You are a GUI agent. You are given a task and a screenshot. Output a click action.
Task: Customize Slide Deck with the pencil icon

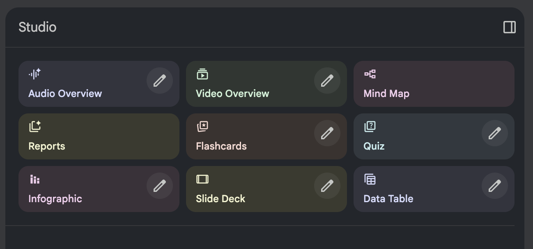327,186
